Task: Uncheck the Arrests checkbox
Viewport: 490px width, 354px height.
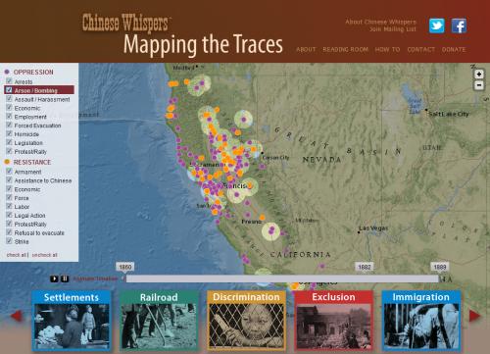Action: click(x=9, y=81)
